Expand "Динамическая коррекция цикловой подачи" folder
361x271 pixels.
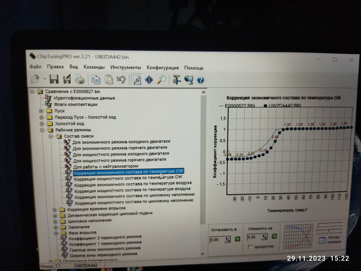point(55,215)
